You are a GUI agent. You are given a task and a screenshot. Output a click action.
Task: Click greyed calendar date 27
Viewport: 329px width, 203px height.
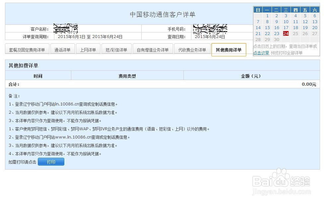coord(315,34)
